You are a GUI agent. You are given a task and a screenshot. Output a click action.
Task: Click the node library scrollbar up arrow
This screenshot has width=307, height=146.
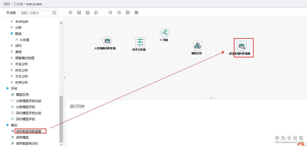(61, 23)
